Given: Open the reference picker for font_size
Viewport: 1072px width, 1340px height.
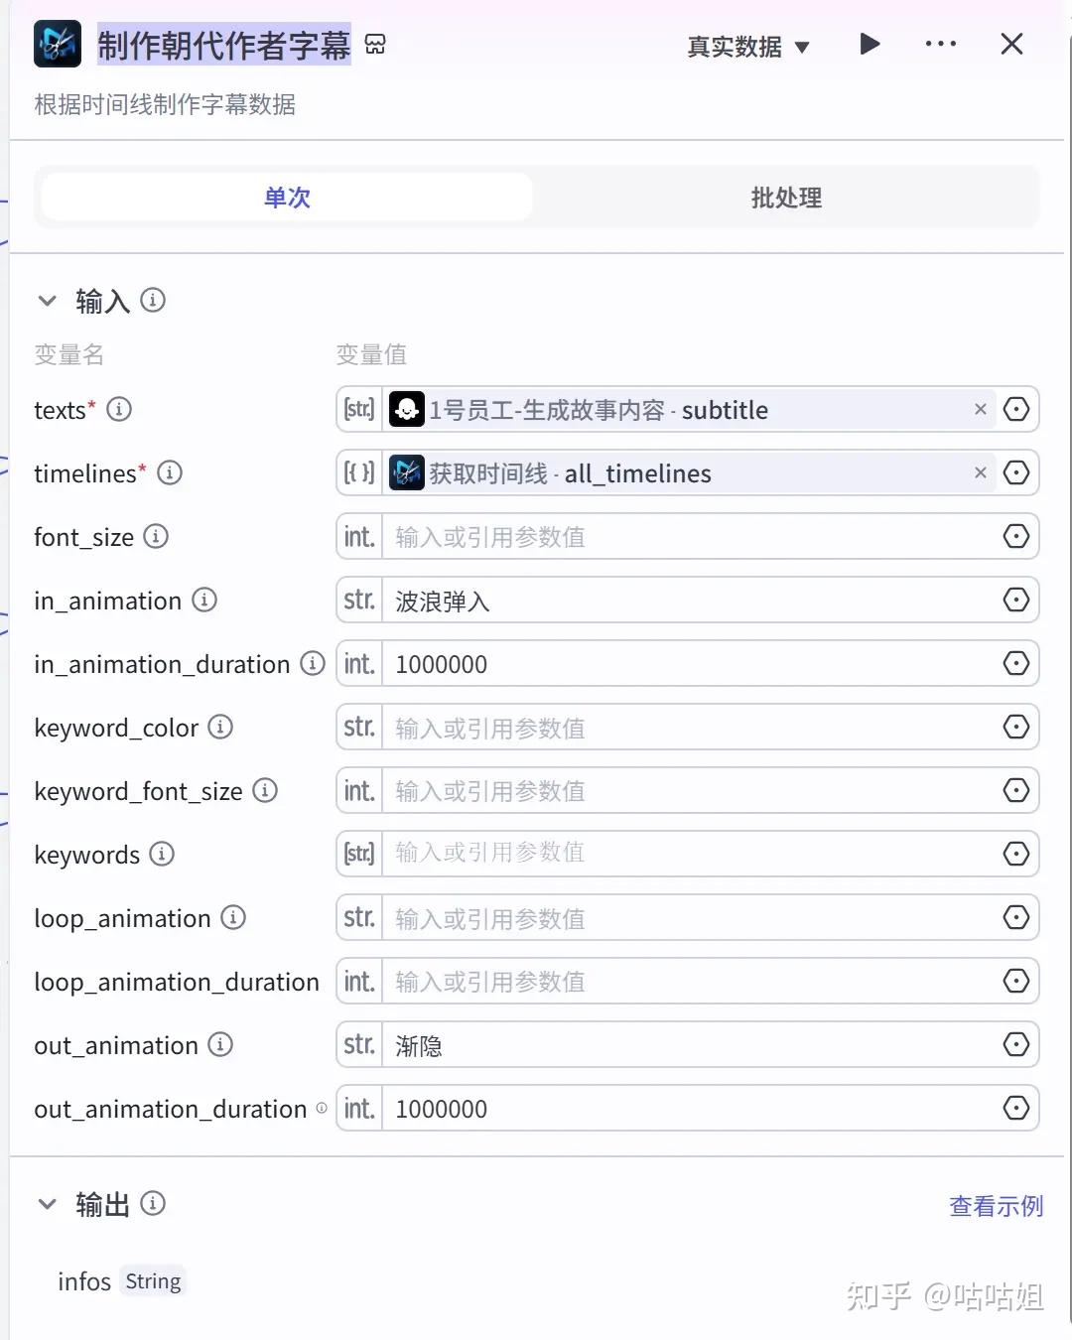Looking at the screenshot, I should coord(1015,537).
